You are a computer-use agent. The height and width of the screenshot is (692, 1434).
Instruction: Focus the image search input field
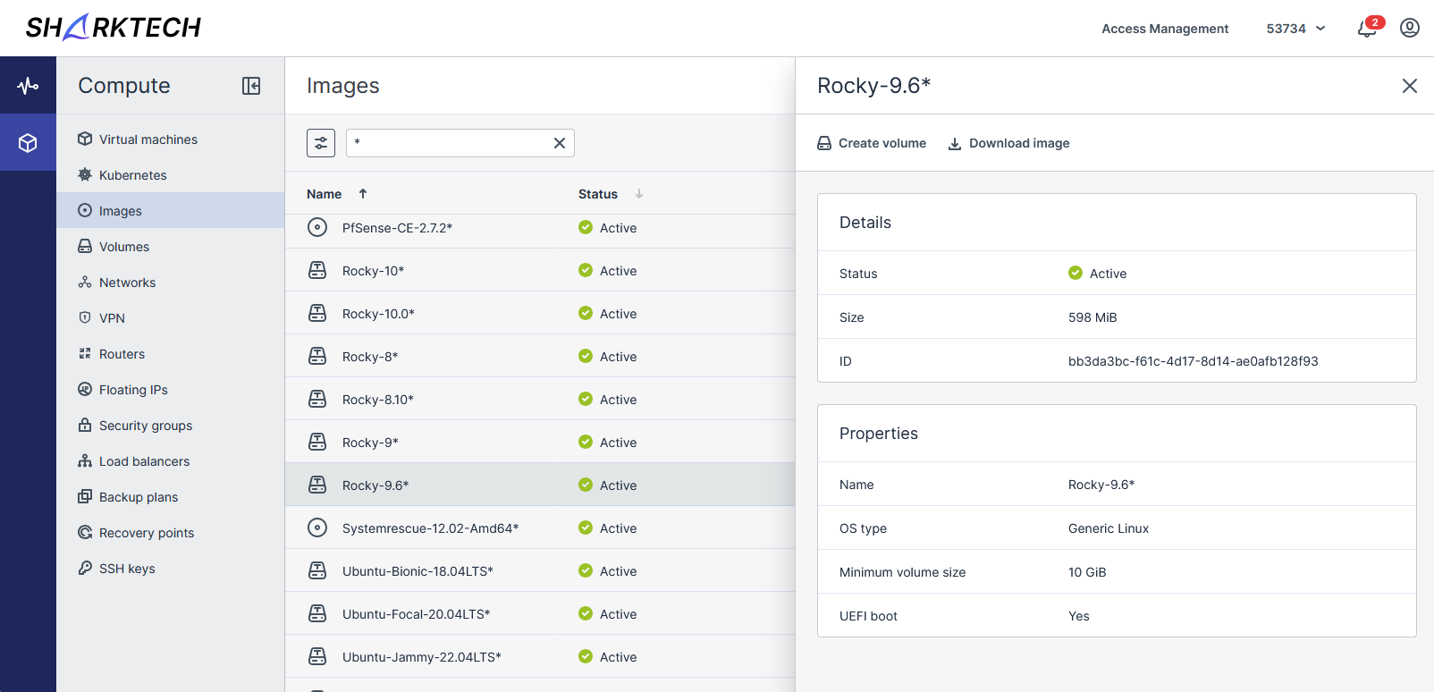point(451,143)
